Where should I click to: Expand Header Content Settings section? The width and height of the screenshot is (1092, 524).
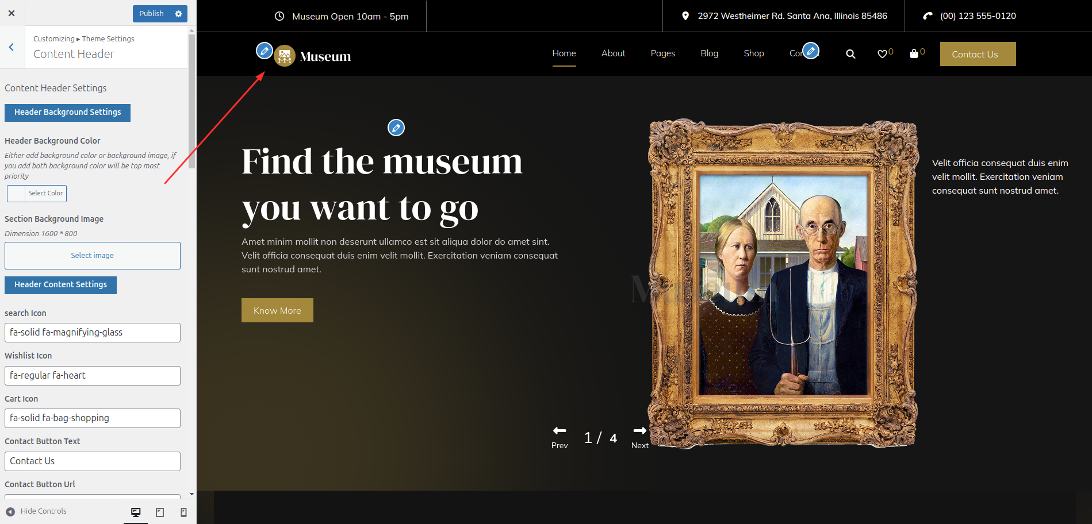[x=60, y=285]
